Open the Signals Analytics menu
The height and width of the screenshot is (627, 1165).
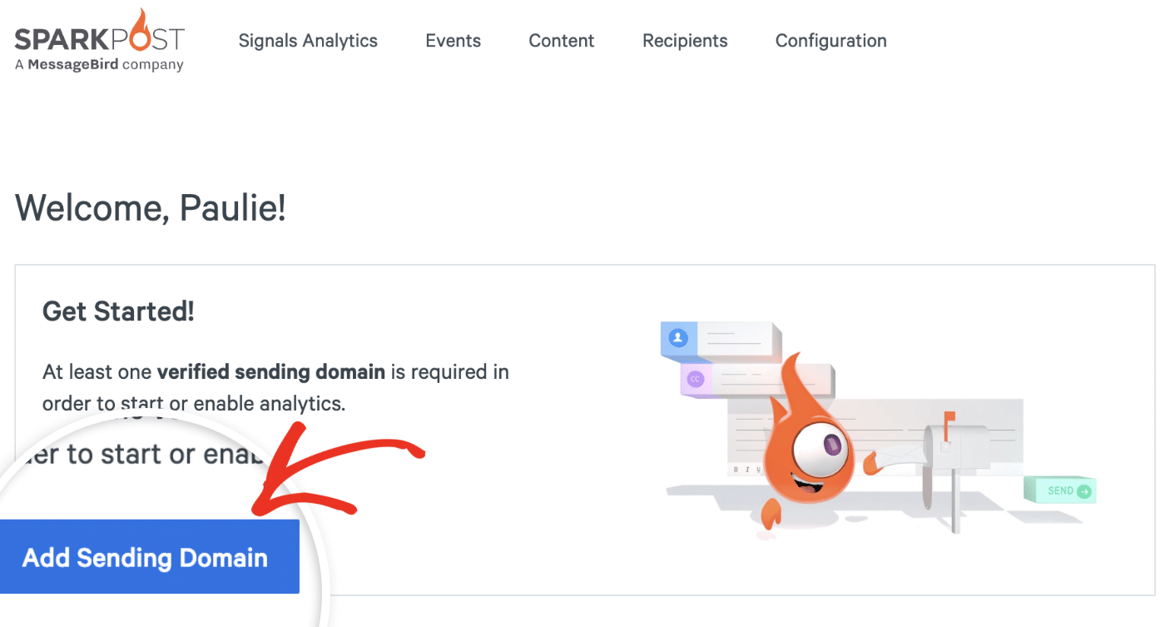coord(308,41)
